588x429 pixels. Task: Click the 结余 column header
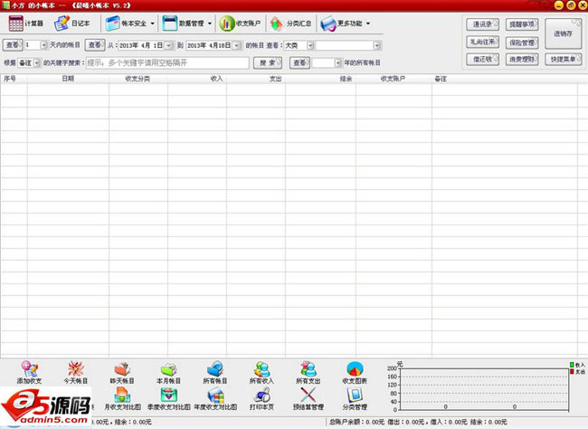pyautogui.click(x=320, y=79)
